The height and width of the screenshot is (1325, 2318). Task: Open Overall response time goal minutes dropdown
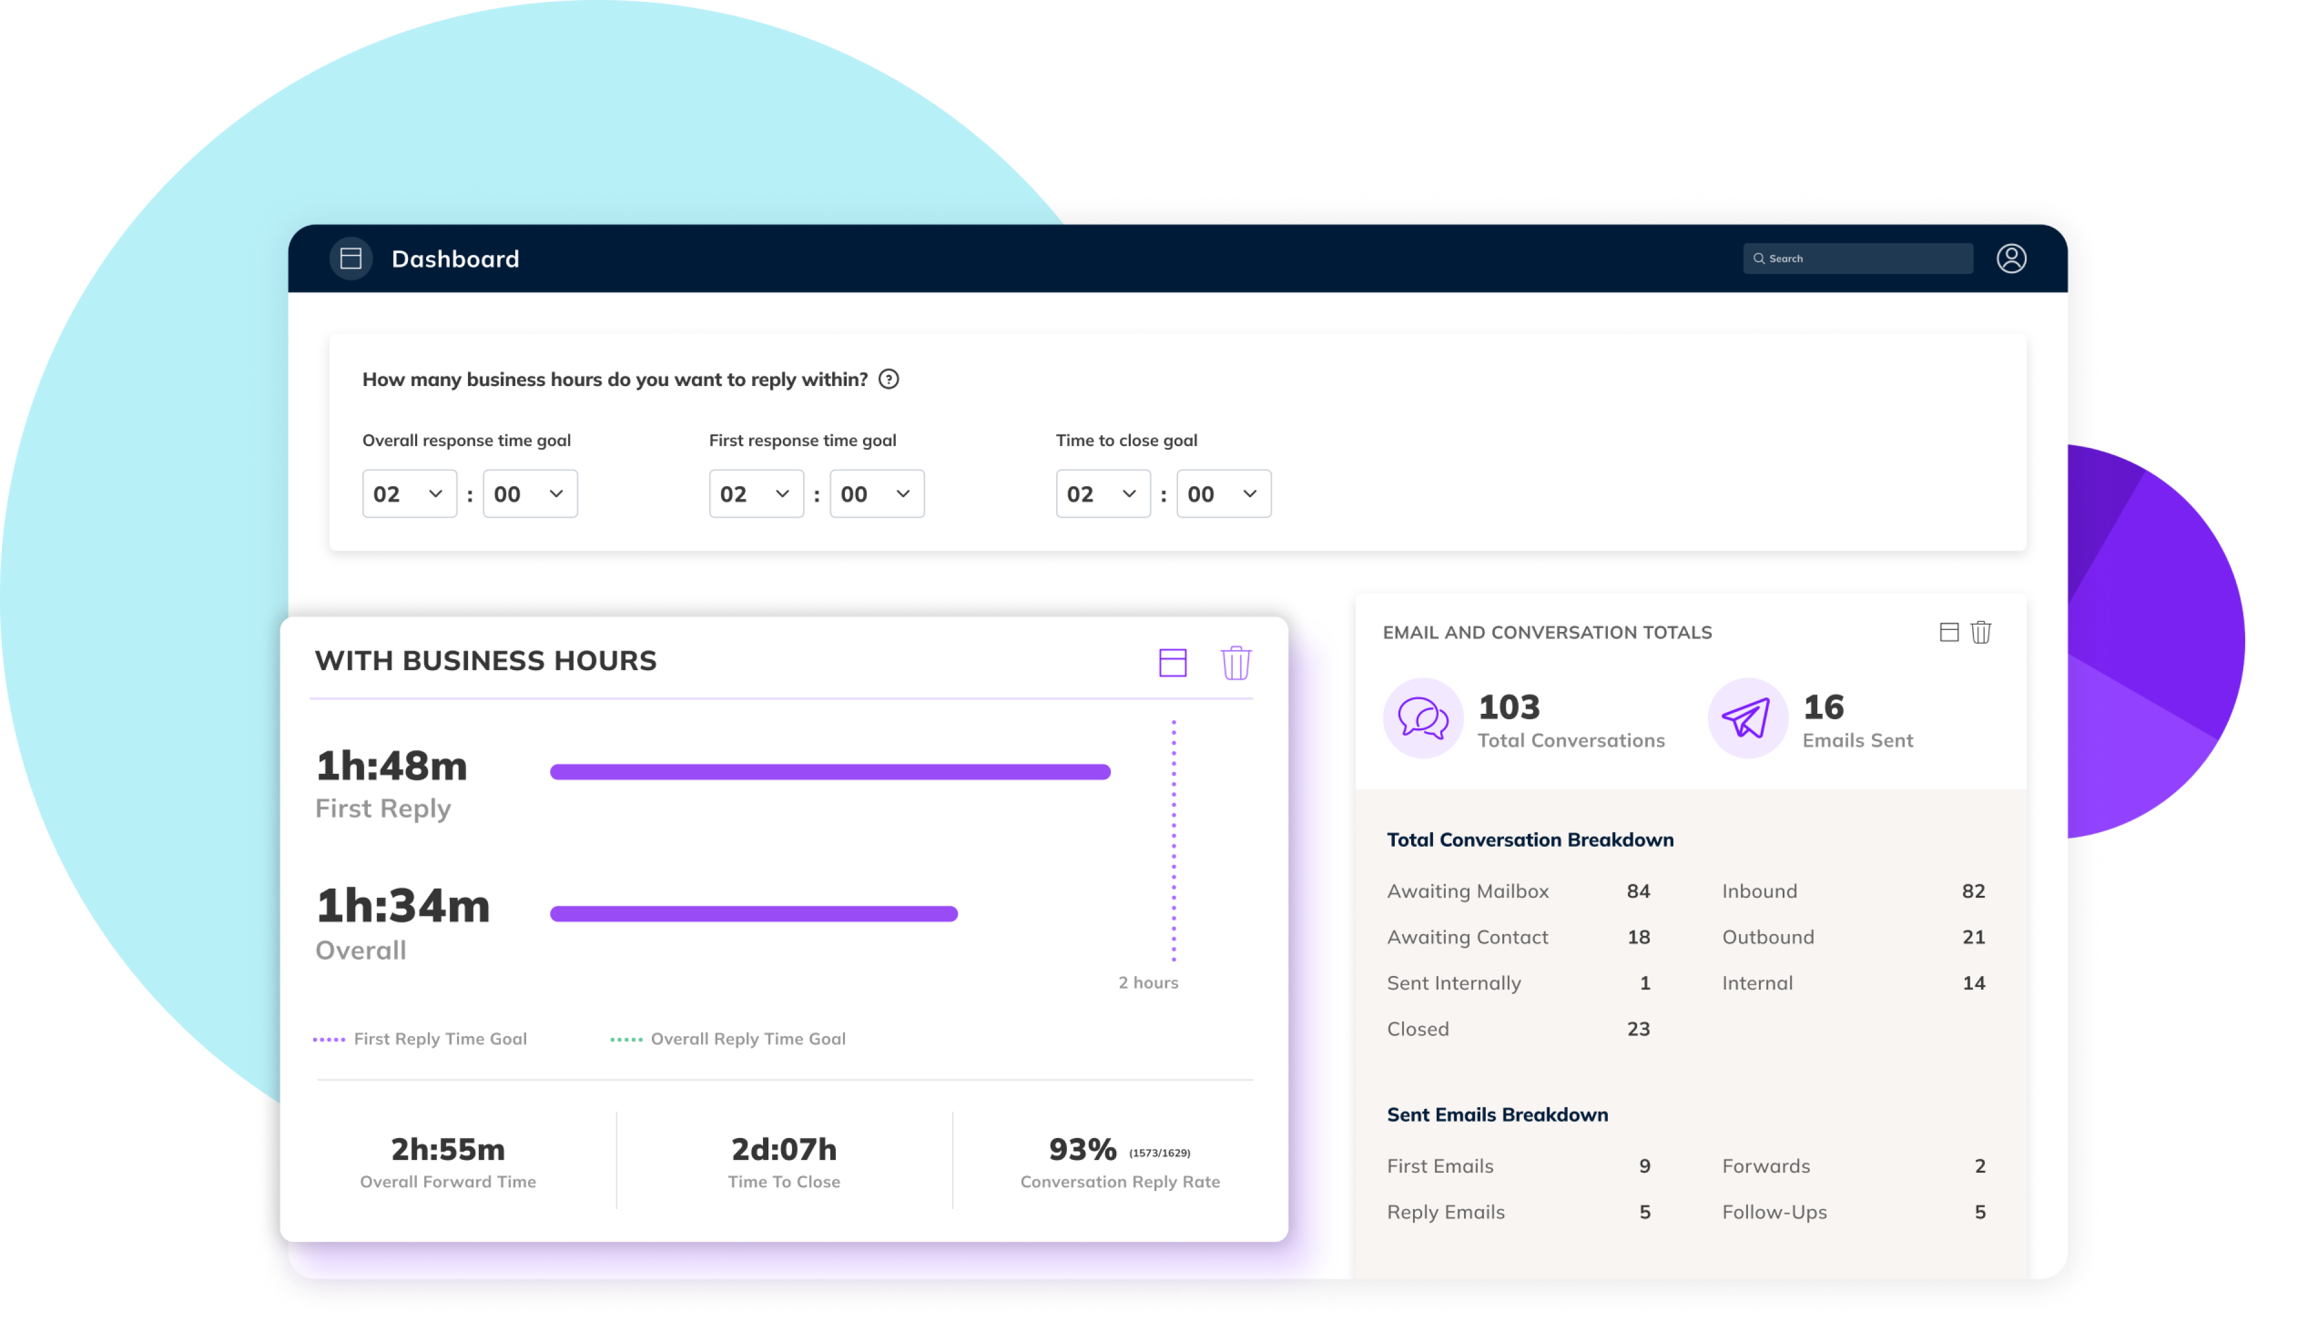pos(530,494)
